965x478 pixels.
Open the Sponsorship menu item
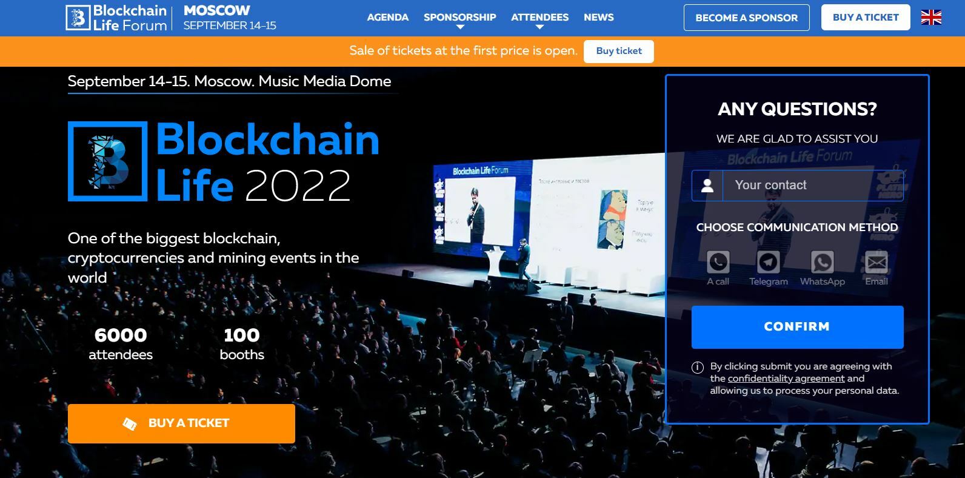click(459, 18)
